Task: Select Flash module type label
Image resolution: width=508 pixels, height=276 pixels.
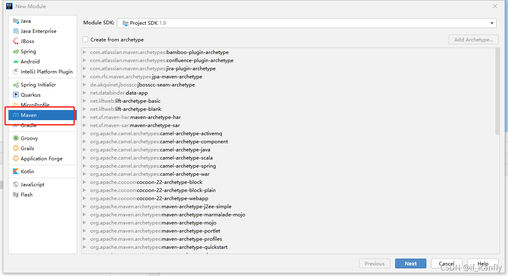Action: 26,195
